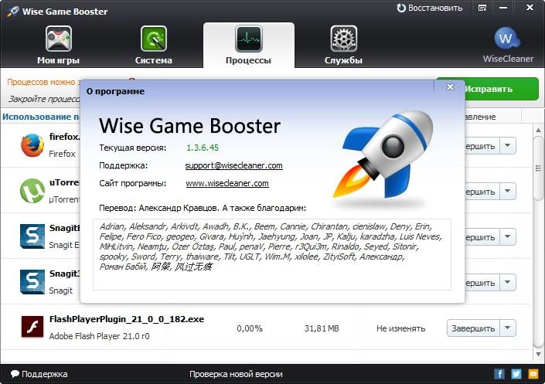Click the Восстановить restore button

[x=430, y=8]
